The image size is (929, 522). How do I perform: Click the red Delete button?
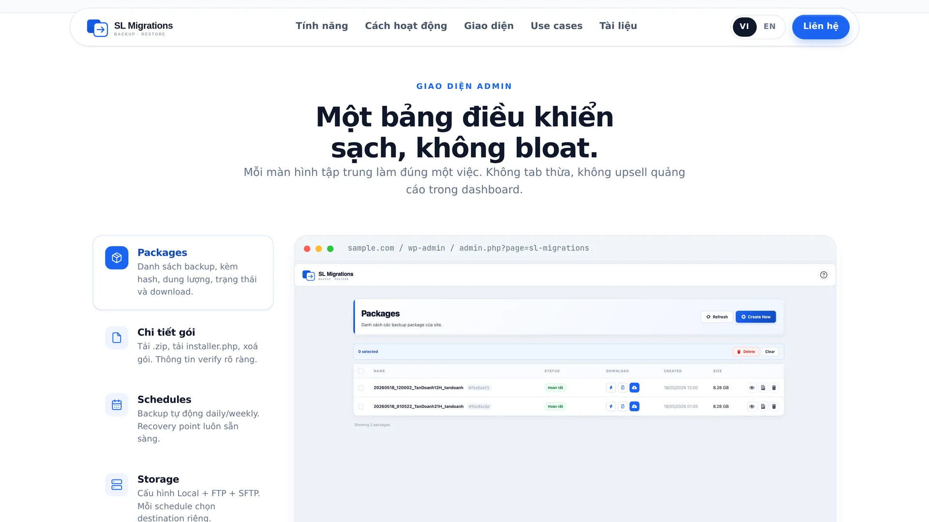tap(746, 352)
